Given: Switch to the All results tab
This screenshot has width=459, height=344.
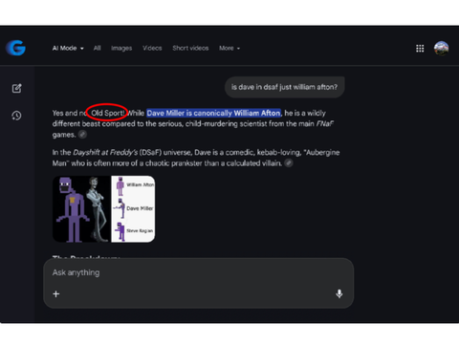Looking at the screenshot, I should (x=98, y=48).
